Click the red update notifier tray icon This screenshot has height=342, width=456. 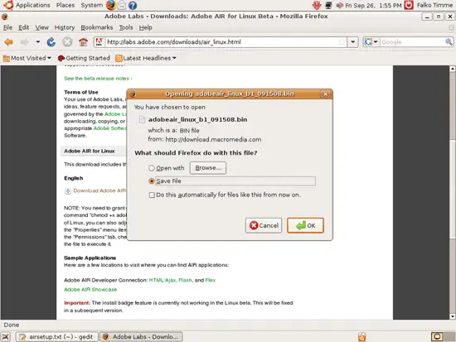(x=317, y=5)
